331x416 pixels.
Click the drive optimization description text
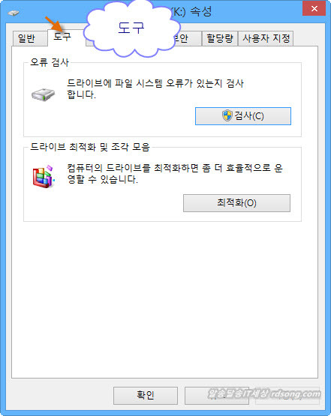pyautogui.click(x=175, y=173)
